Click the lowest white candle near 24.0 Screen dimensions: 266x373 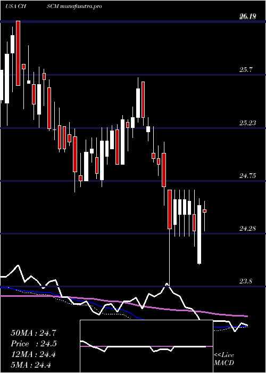click(199, 234)
